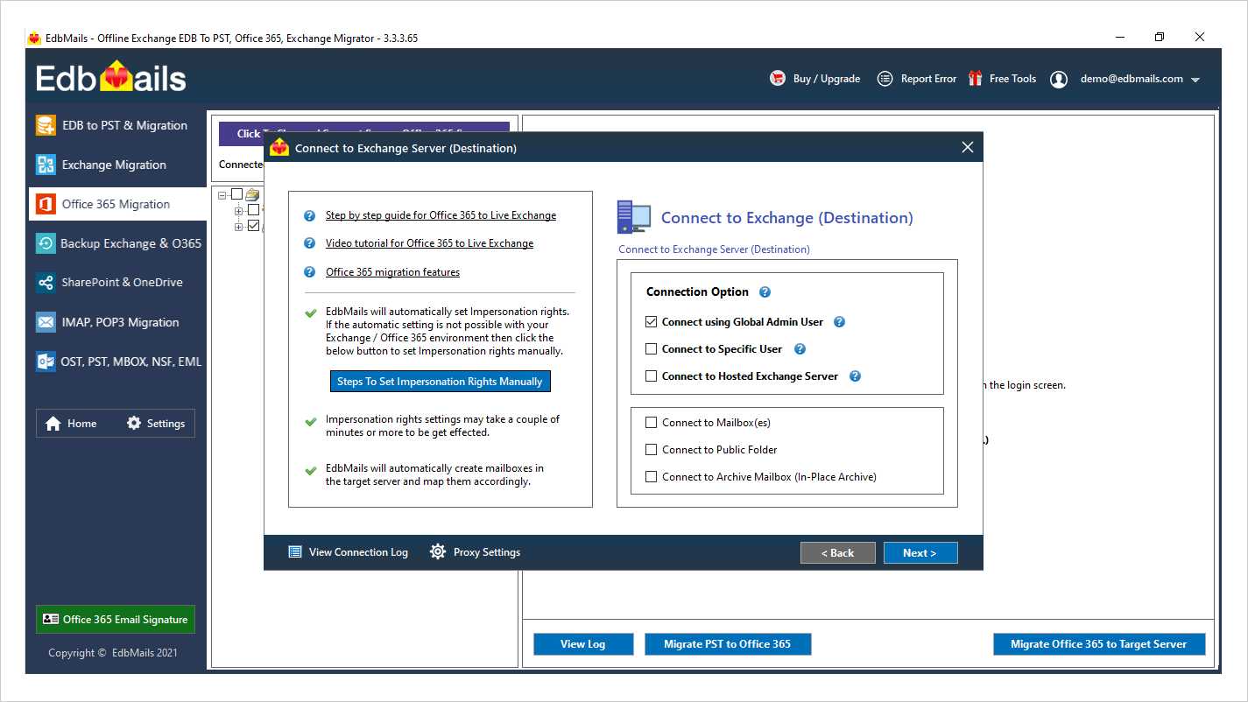The image size is (1248, 702).
Task: Expand the first child tree node
Action: tap(239, 211)
